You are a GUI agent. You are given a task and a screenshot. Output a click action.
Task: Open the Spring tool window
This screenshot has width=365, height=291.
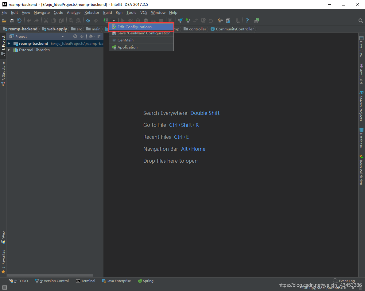point(146,281)
